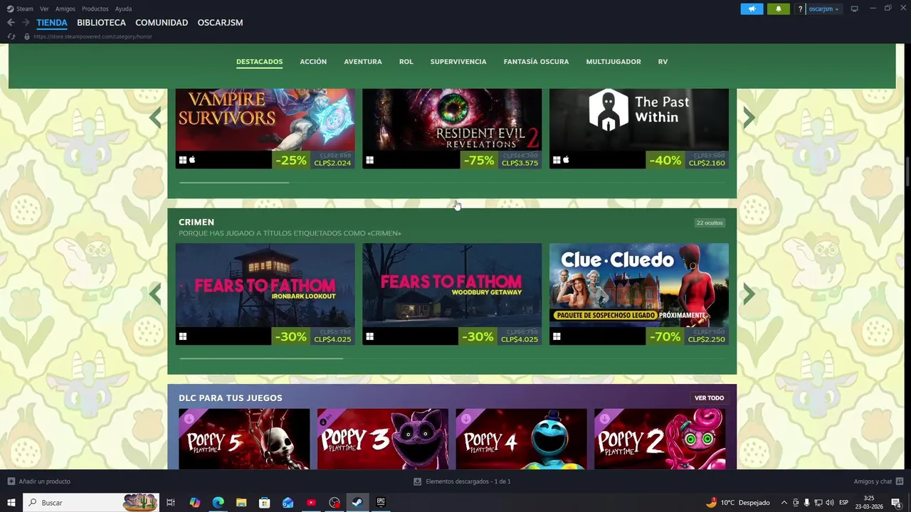Click the store URL address bar
This screenshot has height=512, width=911.
[x=93, y=36]
